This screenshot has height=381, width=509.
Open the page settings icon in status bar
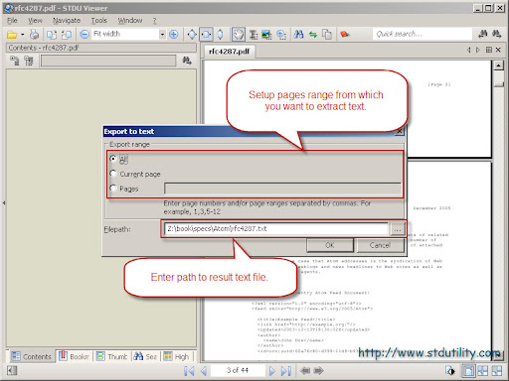450,371
